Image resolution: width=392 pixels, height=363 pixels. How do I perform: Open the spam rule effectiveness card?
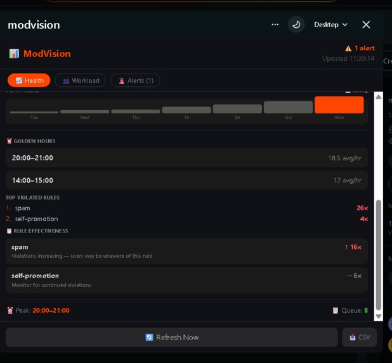click(186, 251)
